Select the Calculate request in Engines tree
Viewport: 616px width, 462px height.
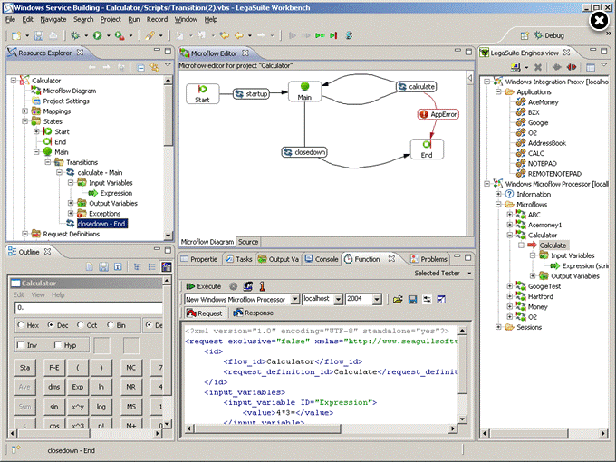coord(553,245)
